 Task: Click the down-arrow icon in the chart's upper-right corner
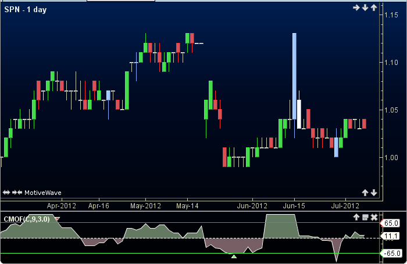tap(365, 8)
